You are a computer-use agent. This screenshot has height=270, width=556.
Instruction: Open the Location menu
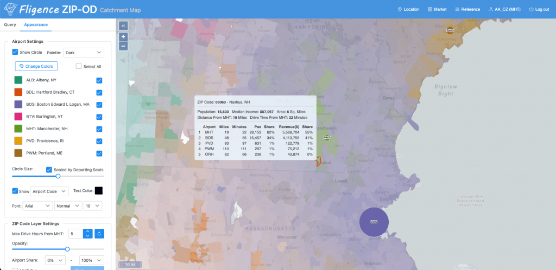[x=408, y=9]
